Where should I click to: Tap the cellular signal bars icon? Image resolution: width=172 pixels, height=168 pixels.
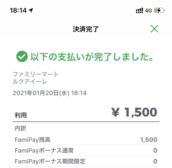[x=139, y=10]
